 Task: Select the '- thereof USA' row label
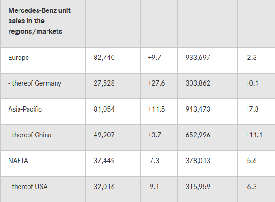(28, 187)
